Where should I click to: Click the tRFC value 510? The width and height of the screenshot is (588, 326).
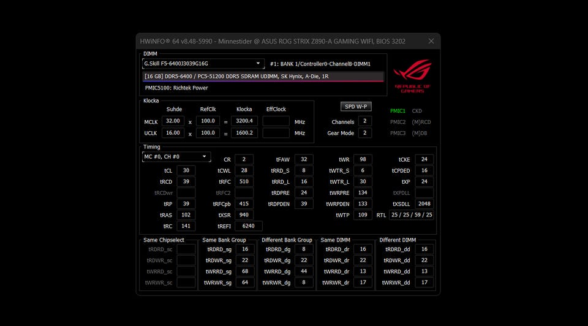pos(244,181)
